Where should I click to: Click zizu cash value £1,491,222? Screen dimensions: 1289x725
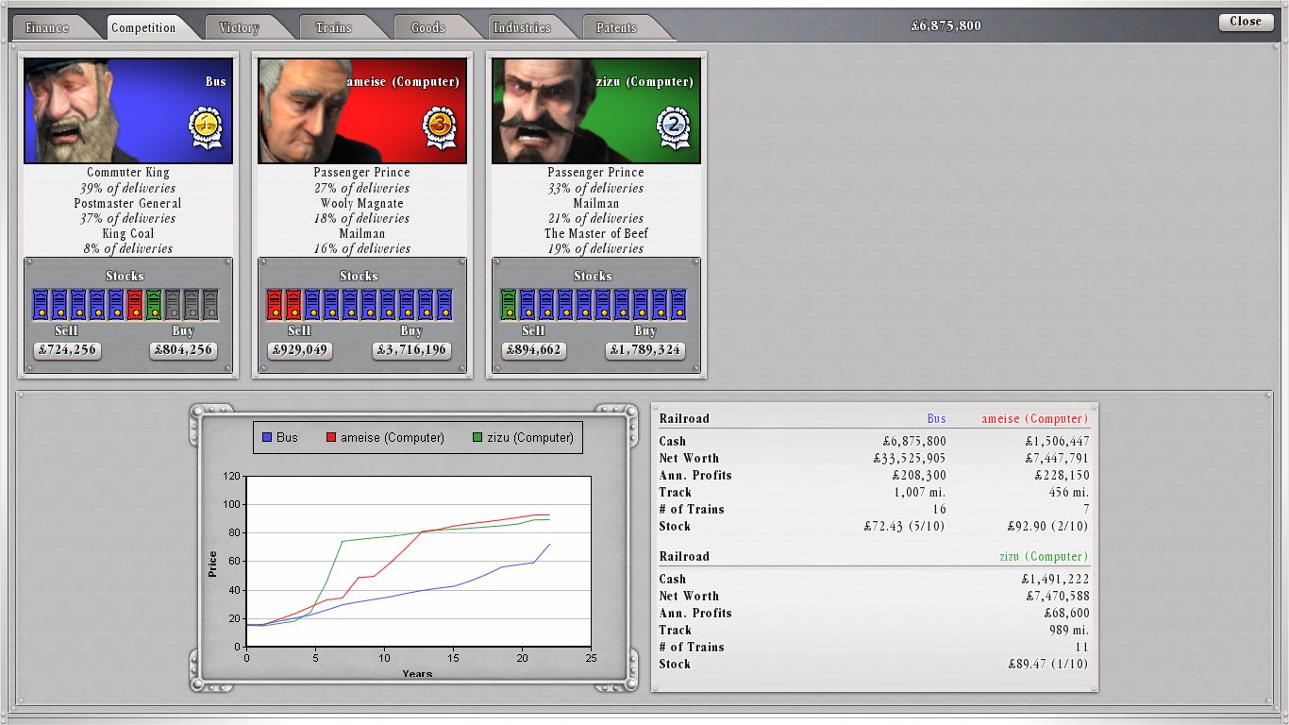coord(1055,580)
